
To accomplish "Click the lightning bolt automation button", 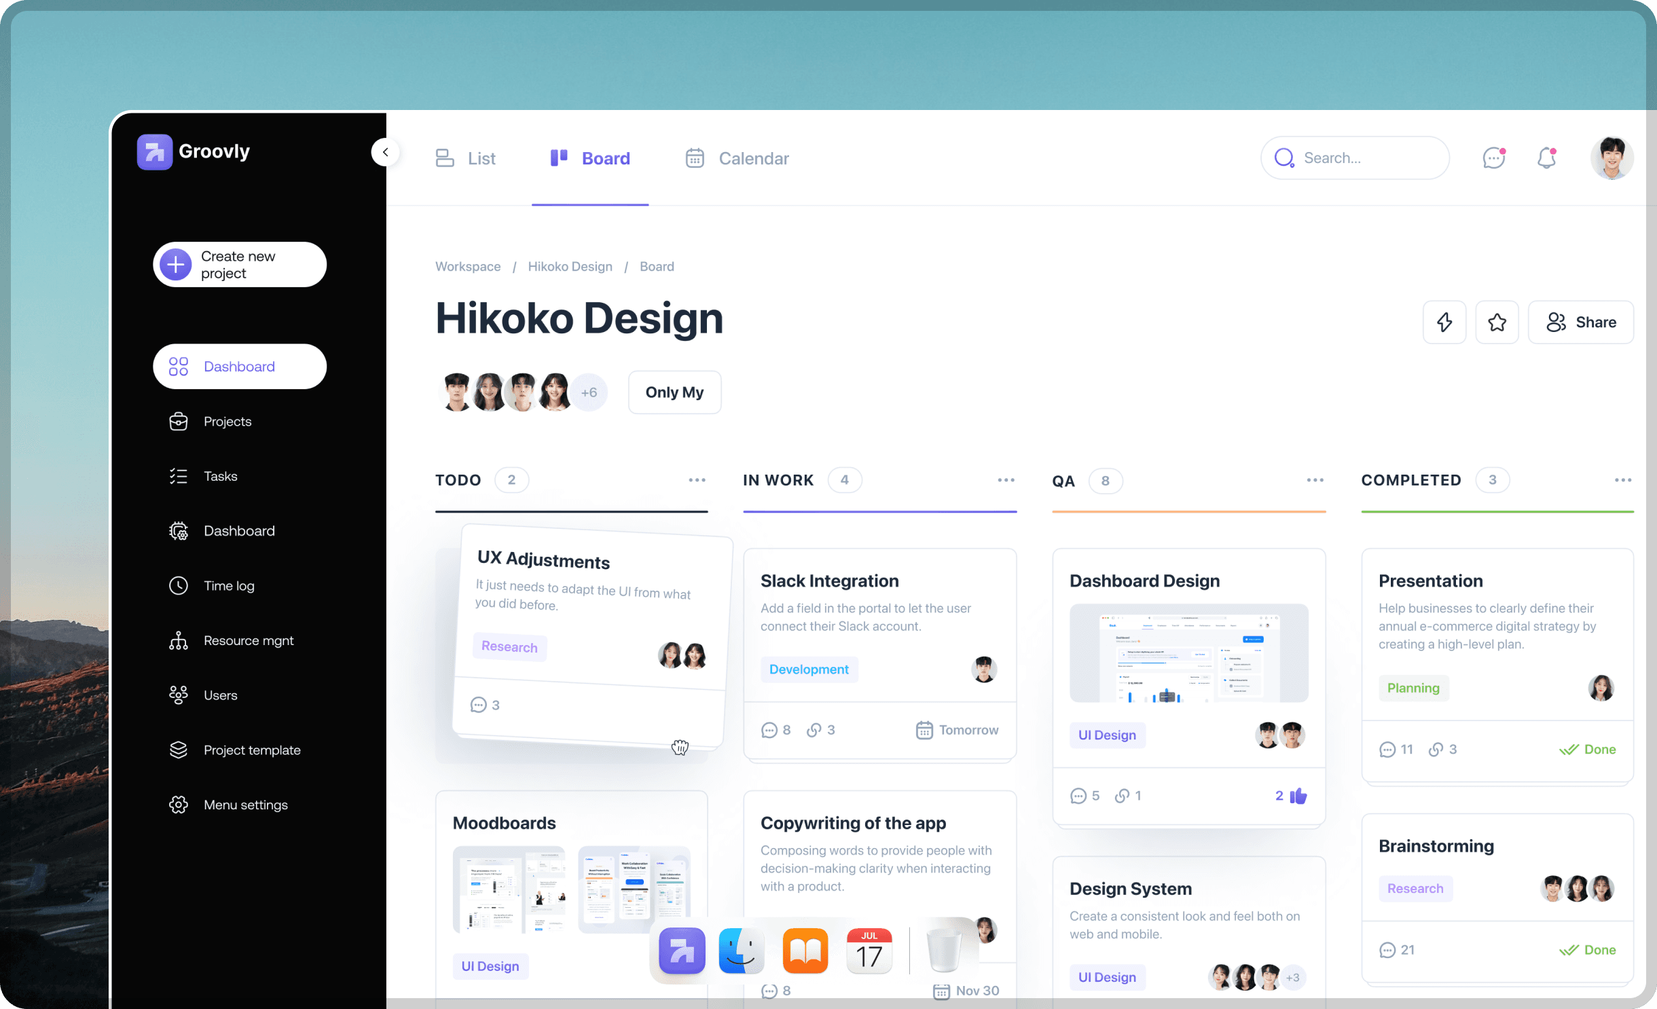I will pos(1444,323).
